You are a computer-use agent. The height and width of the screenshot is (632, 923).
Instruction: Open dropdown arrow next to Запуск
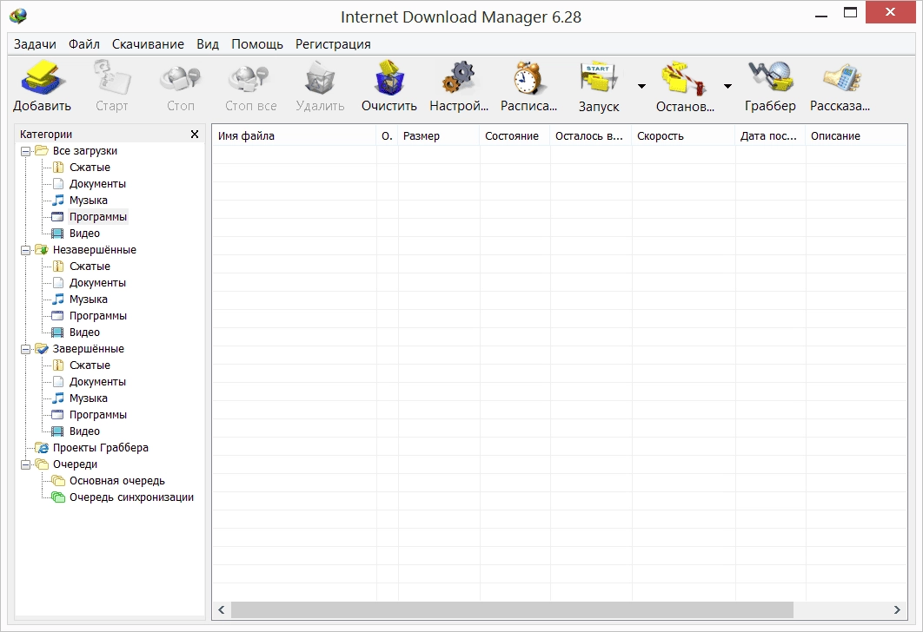[x=641, y=87]
